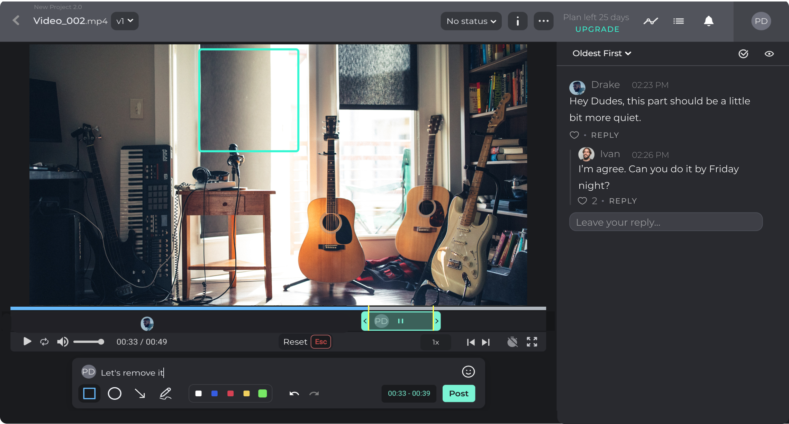Open the file info panel
This screenshot has width=789, height=424.
[x=517, y=21]
